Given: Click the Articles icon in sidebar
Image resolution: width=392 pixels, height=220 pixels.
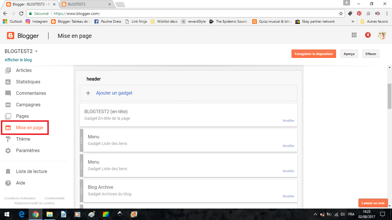Looking at the screenshot, I should (x=8, y=70).
